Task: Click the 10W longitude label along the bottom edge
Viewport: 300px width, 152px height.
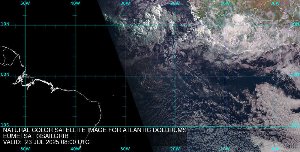Action: 225,149
